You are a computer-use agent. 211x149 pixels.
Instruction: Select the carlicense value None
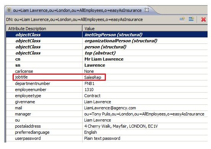[x=89, y=71]
